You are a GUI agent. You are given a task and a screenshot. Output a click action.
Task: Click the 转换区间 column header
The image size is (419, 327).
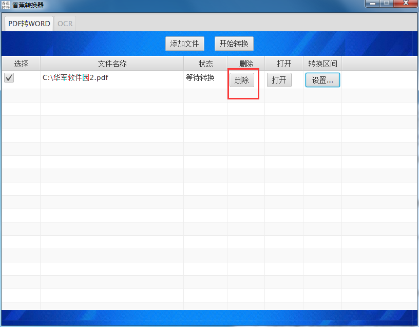[322, 64]
